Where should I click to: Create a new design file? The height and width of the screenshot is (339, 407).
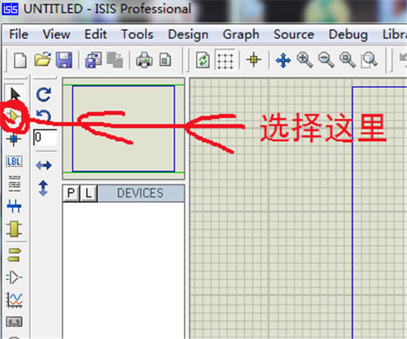(x=20, y=59)
